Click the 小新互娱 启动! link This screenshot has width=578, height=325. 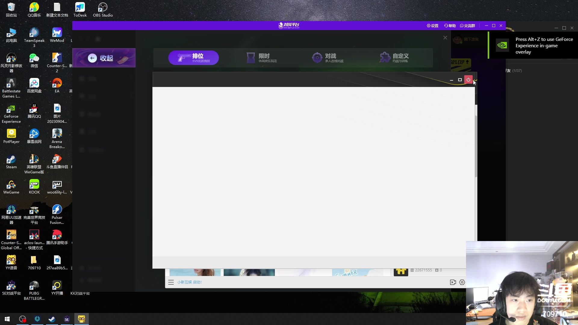(x=189, y=282)
